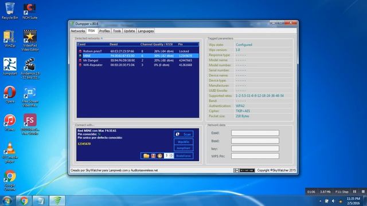The width and height of the screenshot is (367, 206).
Task: Select the Robion pnesT network row
Action: click(x=138, y=51)
